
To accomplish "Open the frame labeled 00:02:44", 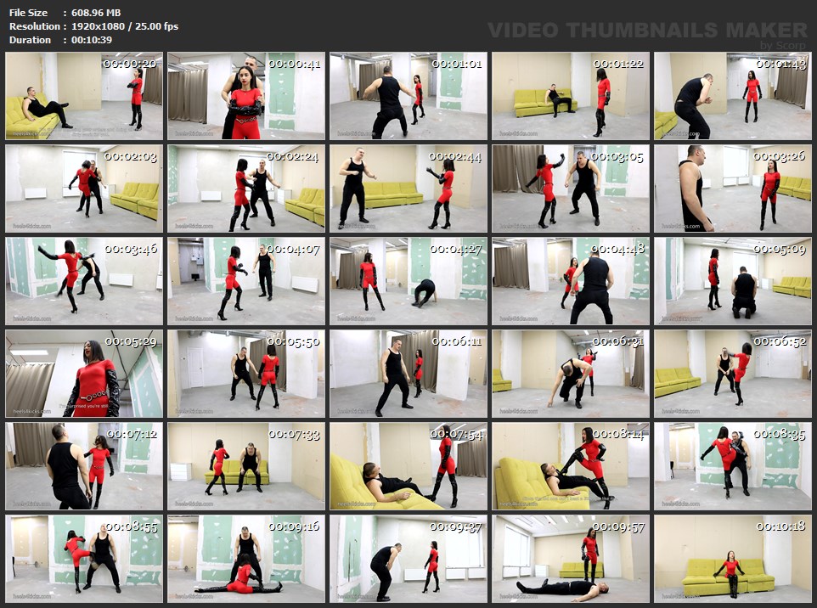I will (408, 189).
